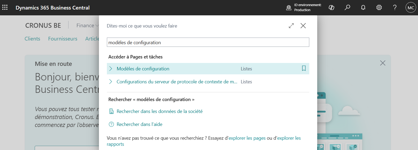Open the Fournisseurs menu item

[63, 39]
